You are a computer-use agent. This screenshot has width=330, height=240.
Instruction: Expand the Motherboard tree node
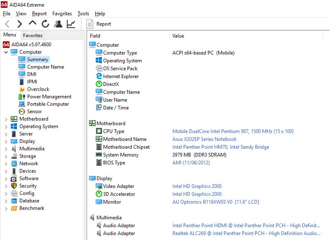pos(6,119)
